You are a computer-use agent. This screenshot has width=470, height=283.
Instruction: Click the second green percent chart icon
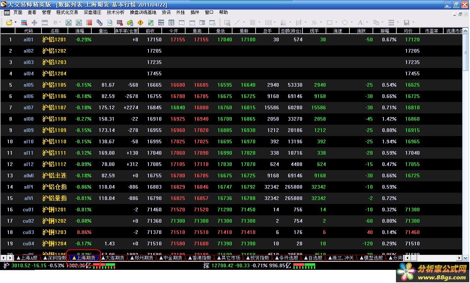tap(79, 23)
